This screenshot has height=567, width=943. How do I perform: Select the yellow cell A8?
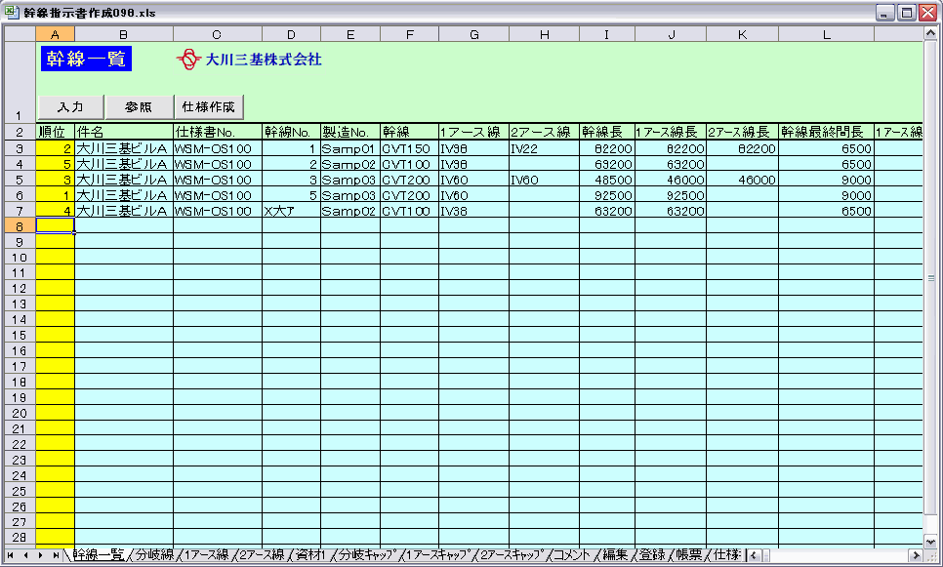(56, 226)
